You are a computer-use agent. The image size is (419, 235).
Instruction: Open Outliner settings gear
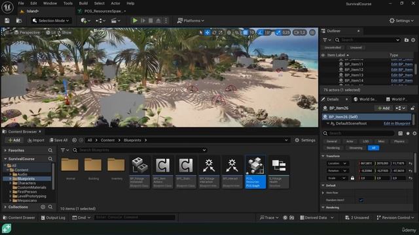[x=413, y=40]
